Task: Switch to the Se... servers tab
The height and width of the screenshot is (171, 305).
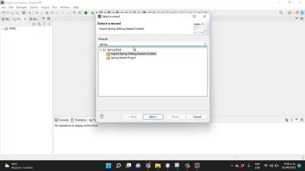Action: (x=33, y=19)
